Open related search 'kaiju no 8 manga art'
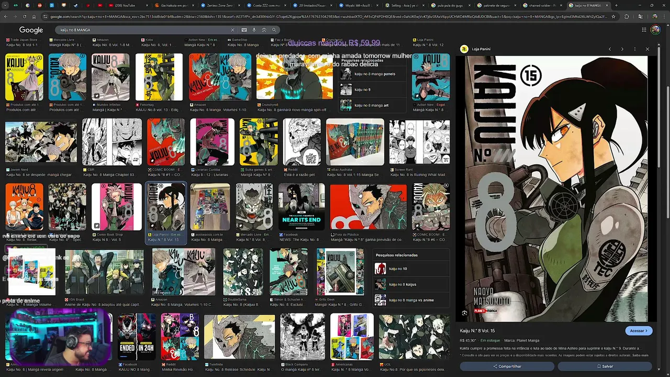 [373, 105]
